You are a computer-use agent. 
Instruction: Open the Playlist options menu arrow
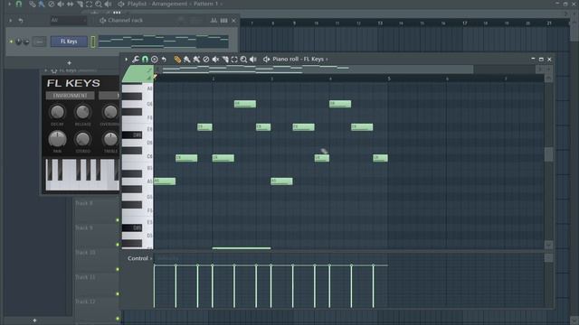pyautogui.click(x=10, y=4)
